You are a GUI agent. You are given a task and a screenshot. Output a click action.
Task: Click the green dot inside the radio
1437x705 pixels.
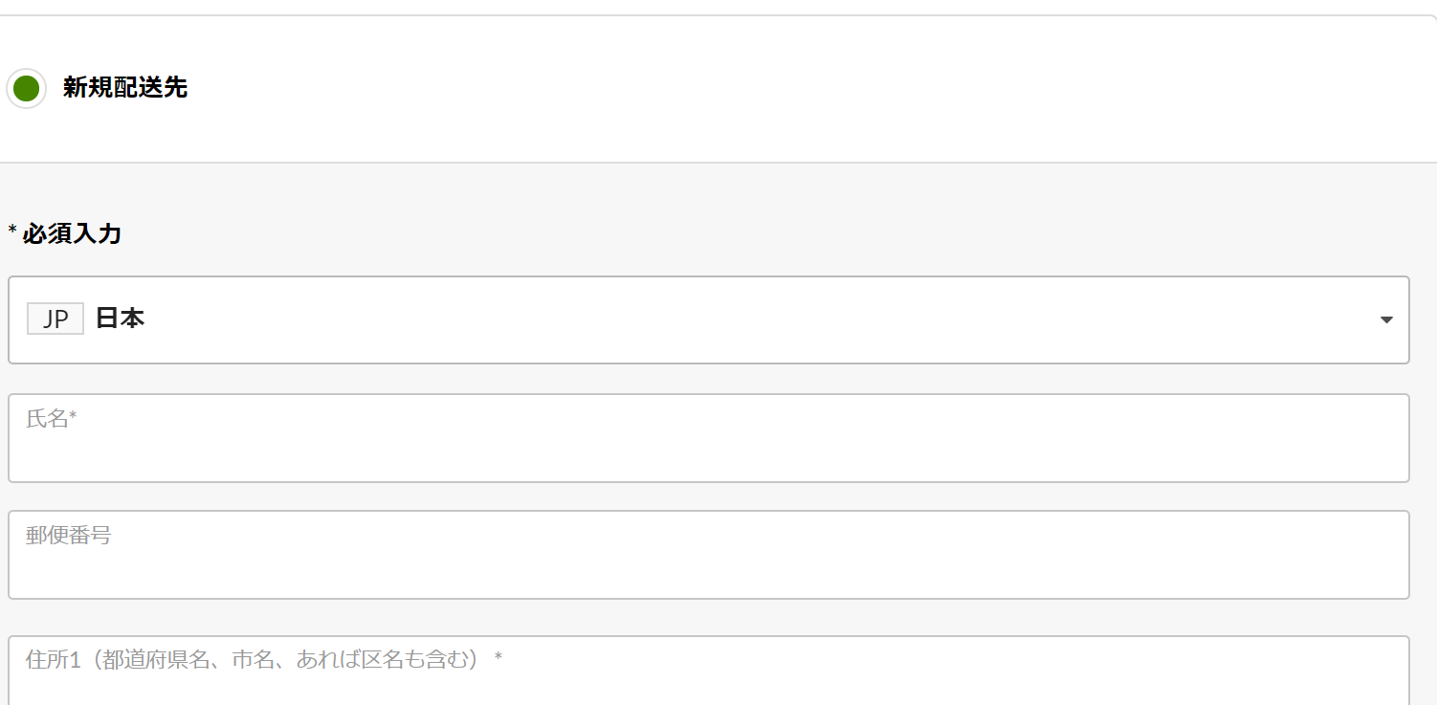[26, 89]
